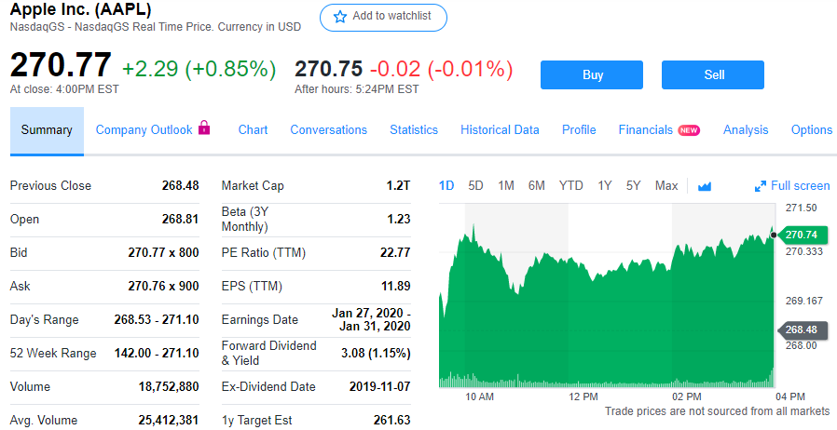Click the Avg. Volume value 25,412,381
Image resolution: width=837 pixels, height=430 pixels.
click(x=169, y=421)
